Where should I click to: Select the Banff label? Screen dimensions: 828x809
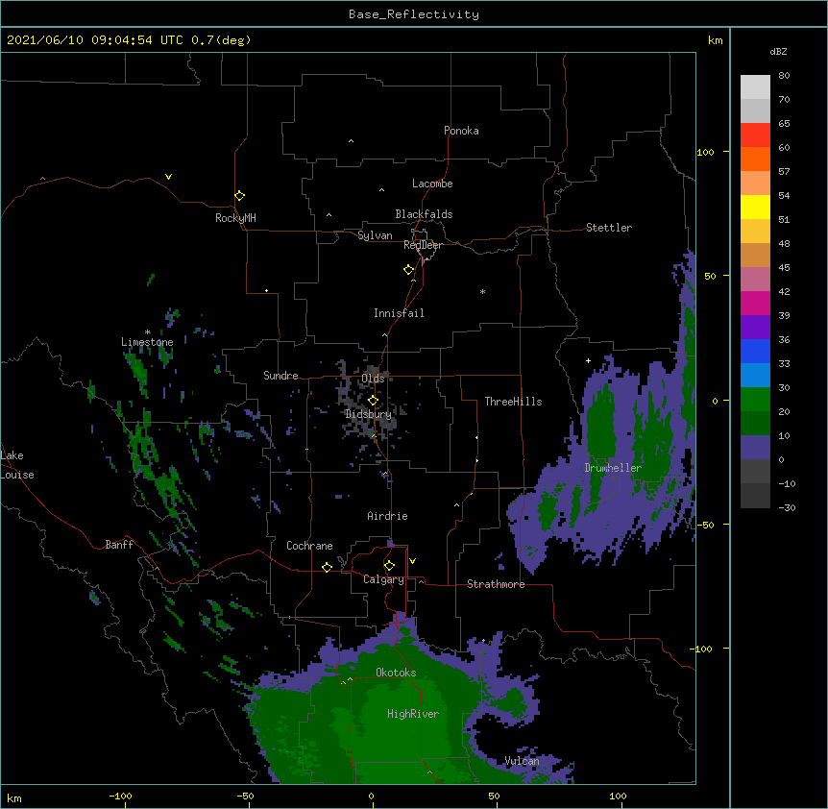click(x=119, y=545)
